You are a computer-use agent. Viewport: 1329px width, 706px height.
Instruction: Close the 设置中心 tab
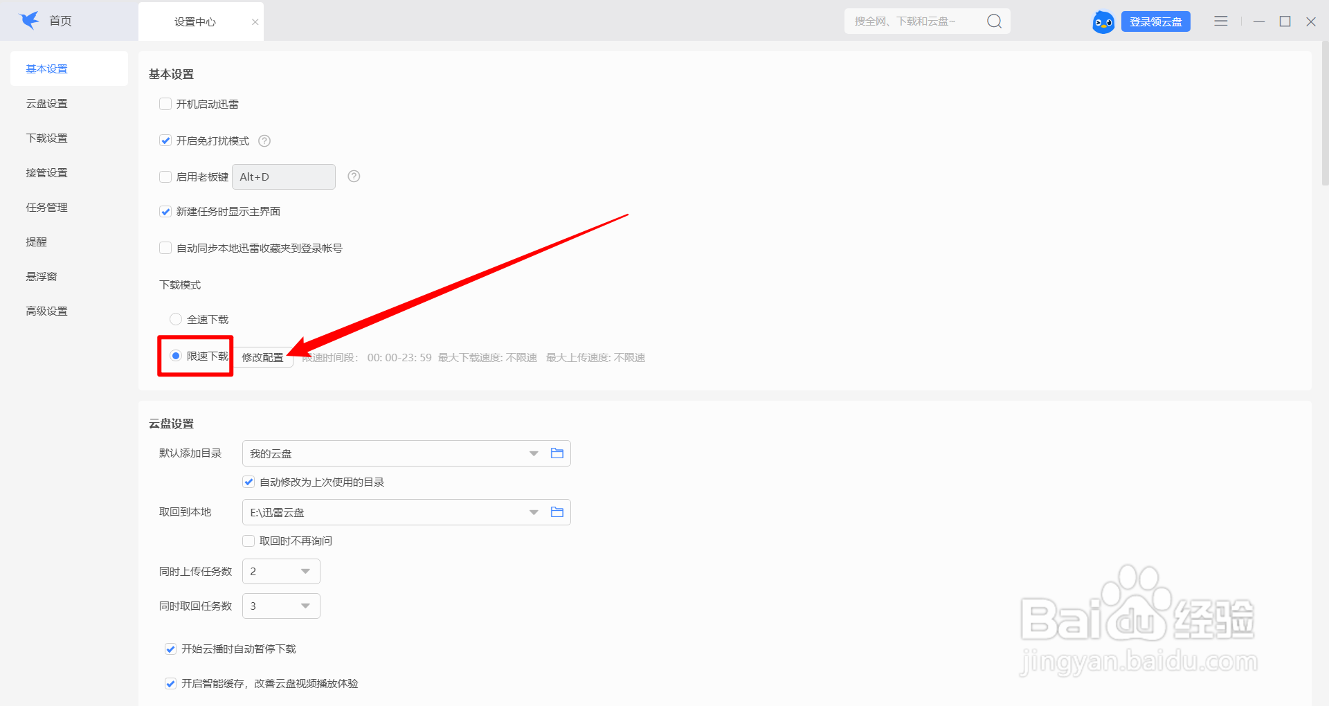click(255, 22)
